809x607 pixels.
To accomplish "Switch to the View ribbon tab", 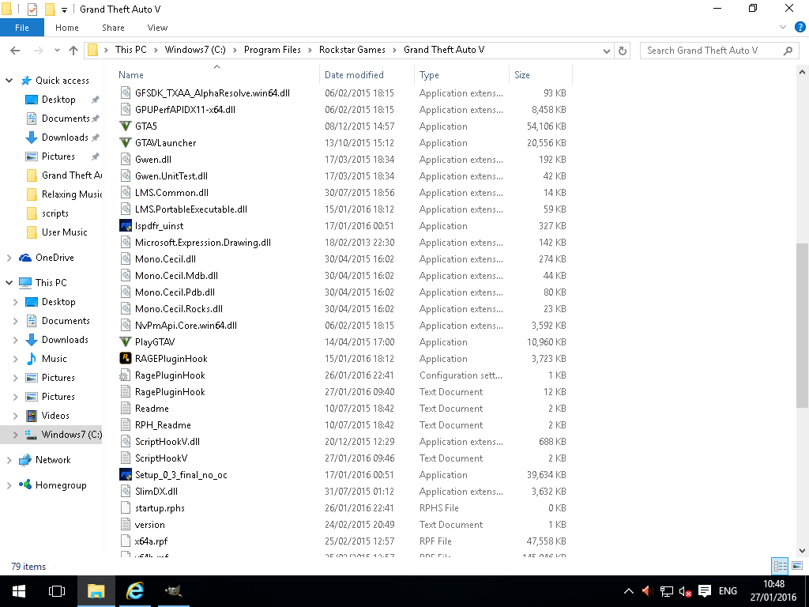I will [x=157, y=28].
